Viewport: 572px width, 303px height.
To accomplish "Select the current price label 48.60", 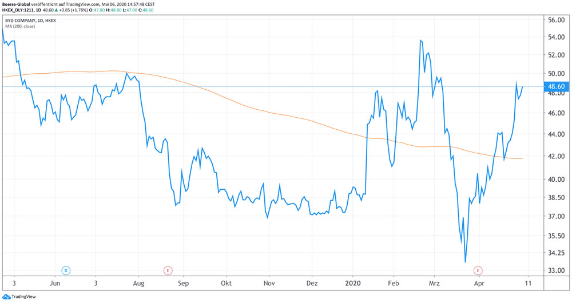I will point(556,86).
